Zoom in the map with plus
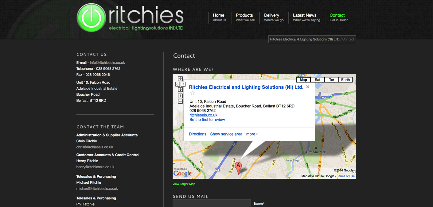This screenshot has width=433, height=207. (x=180, y=96)
